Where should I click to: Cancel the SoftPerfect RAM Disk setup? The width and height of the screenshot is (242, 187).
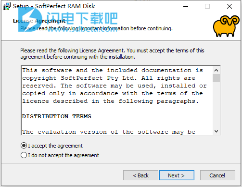pos(217,175)
